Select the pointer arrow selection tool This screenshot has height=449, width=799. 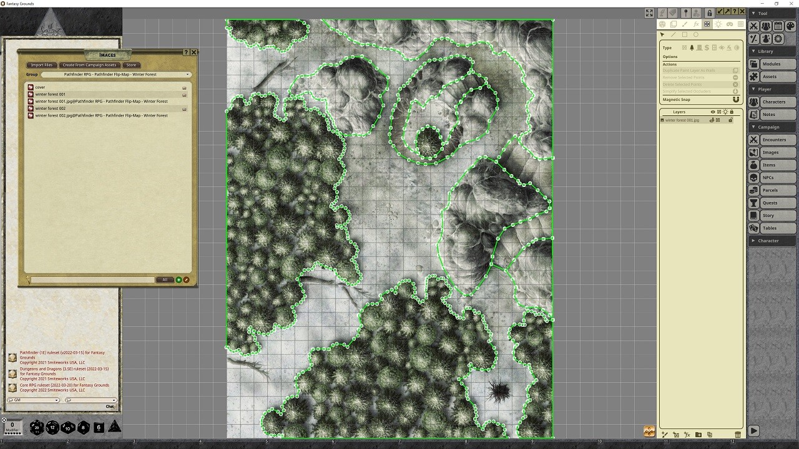tap(662, 35)
